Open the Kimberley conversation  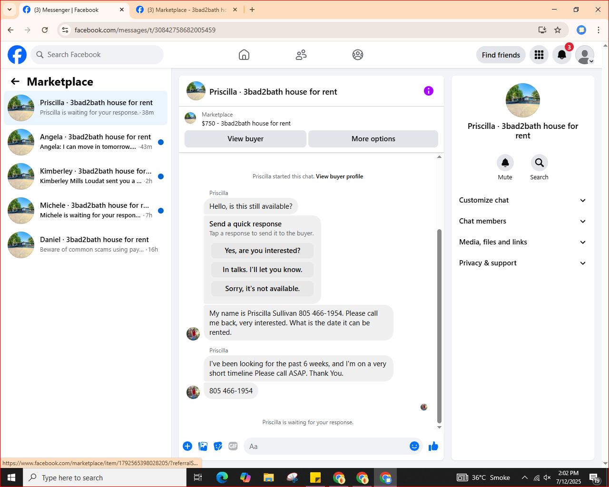tap(86, 176)
